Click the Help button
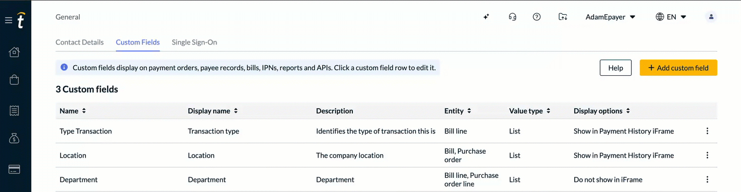The width and height of the screenshot is (741, 192). [616, 68]
